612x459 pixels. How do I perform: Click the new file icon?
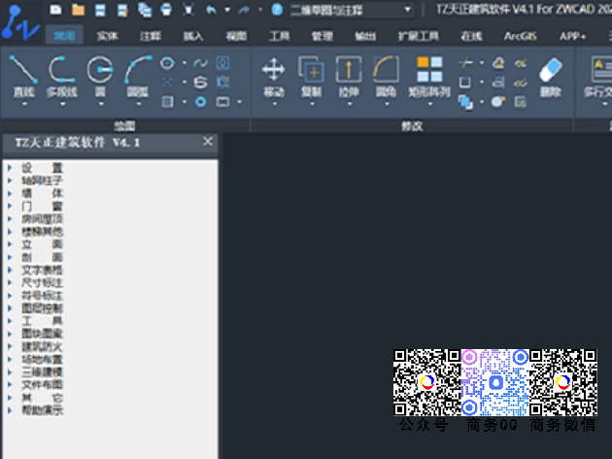(x=55, y=10)
